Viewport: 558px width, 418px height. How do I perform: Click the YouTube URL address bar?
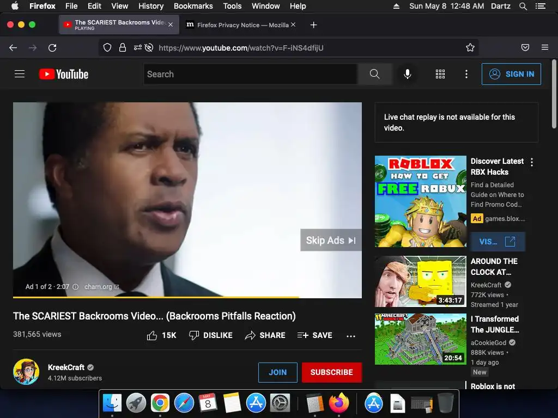pyautogui.click(x=288, y=48)
